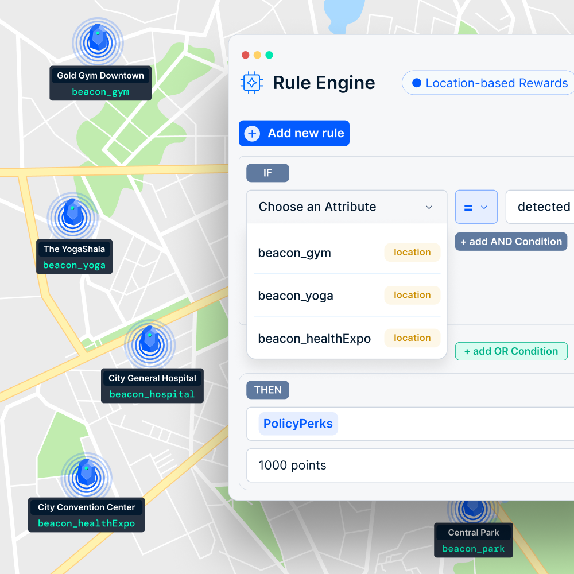
Task: Click the 1000 points input field
Action: (410, 466)
